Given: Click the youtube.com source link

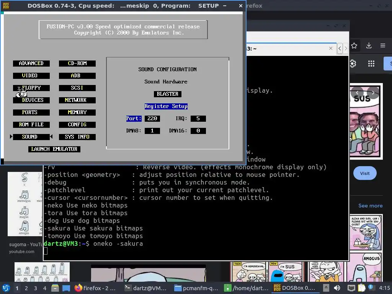Looking at the screenshot, I should pyautogui.click(x=21, y=252).
